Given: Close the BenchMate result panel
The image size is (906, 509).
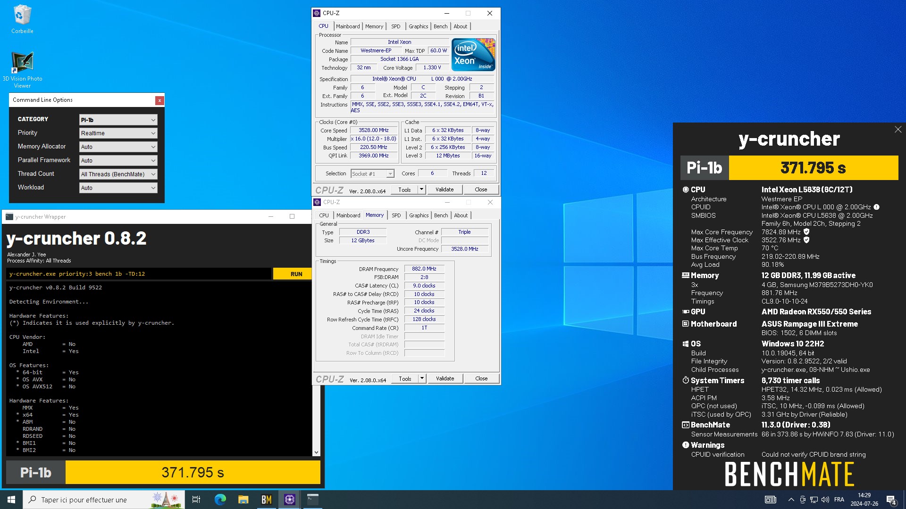Looking at the screenshot, I should [898, 129].
